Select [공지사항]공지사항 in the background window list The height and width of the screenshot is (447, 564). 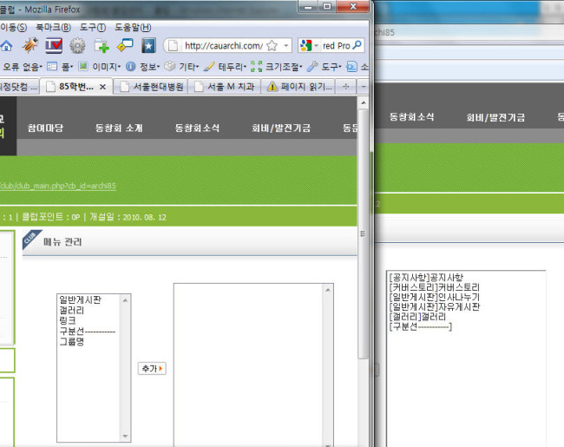pos(426,278)
